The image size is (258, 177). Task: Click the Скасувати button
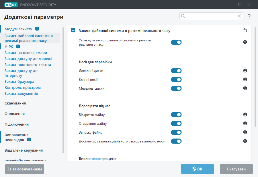click(236, 169)
